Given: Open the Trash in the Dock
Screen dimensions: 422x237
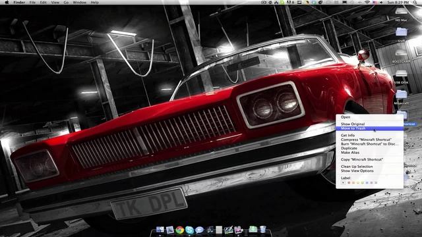Looking at the screenshot, I should click(262, 230).
